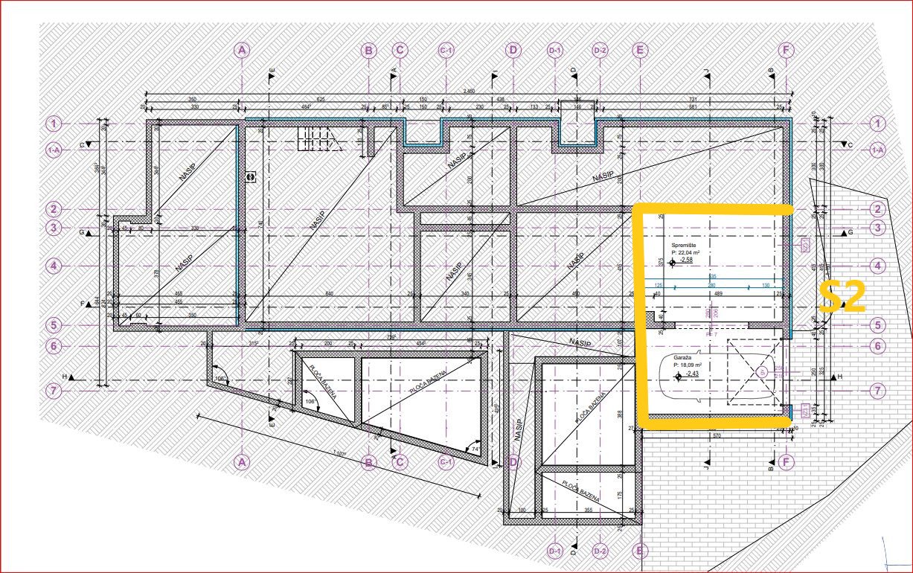Viewport: 913px width, 573px height.
Task: Select grid bubble 7 on the left
Action: pyautogui.click(x=53, y=391)
